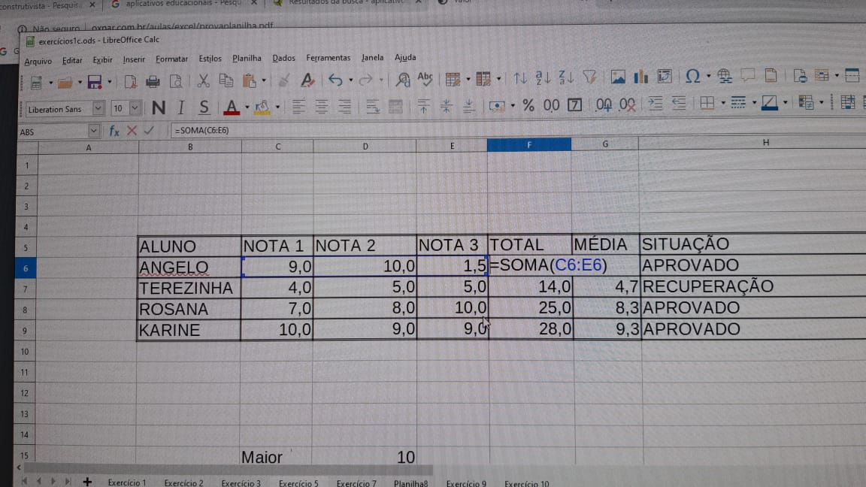The image size is (866, 487).
Task: Open Insert Chart icon
Action: click(x=640, y=77)
